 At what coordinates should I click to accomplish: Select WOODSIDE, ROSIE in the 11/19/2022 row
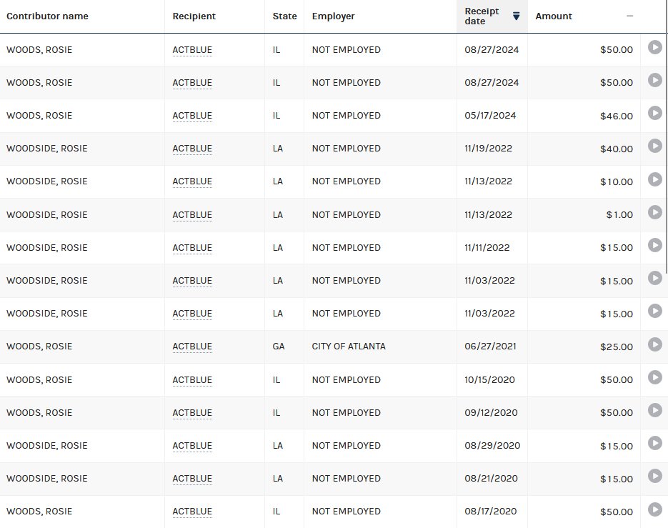(x=47, y=149)
